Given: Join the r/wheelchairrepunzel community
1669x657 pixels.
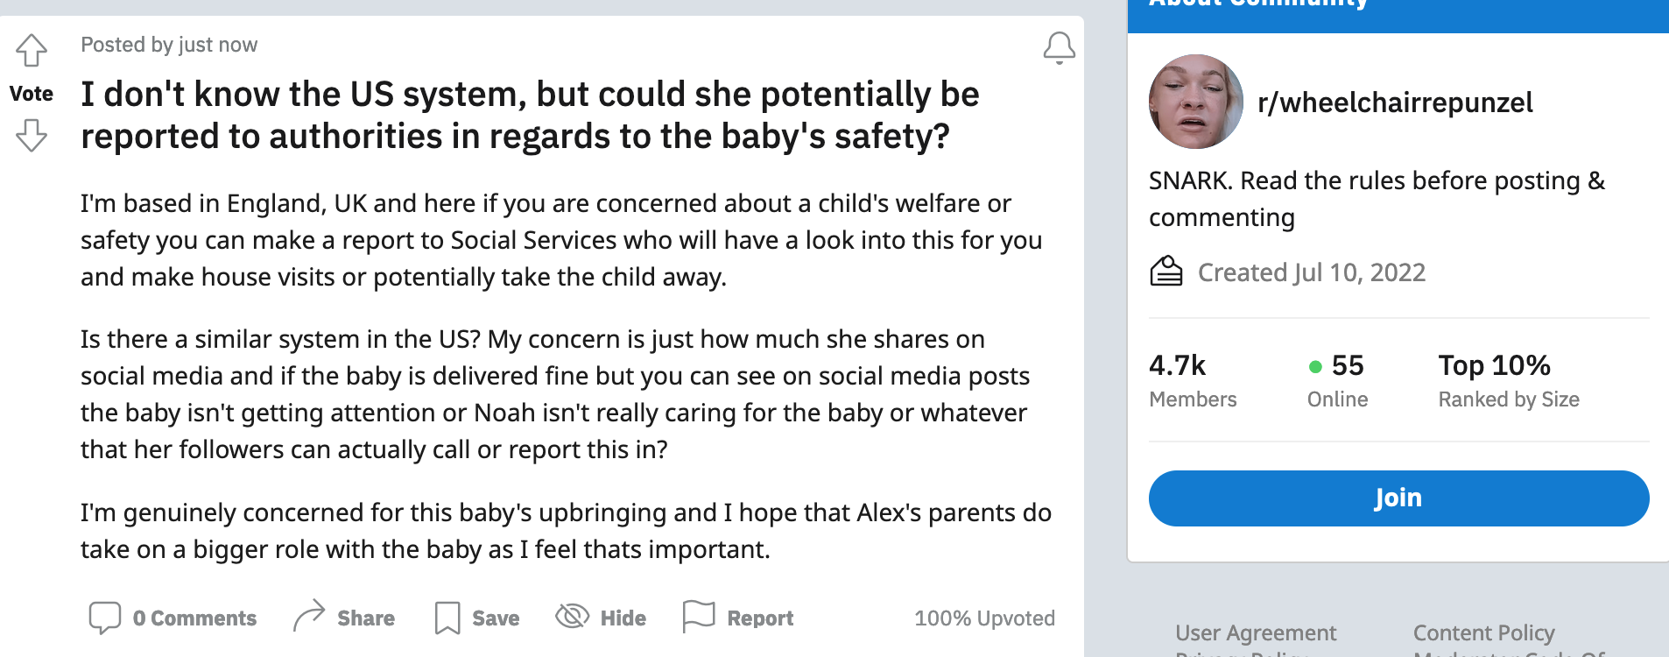Looking at the screenshot, I should [x=1398, y=498].
